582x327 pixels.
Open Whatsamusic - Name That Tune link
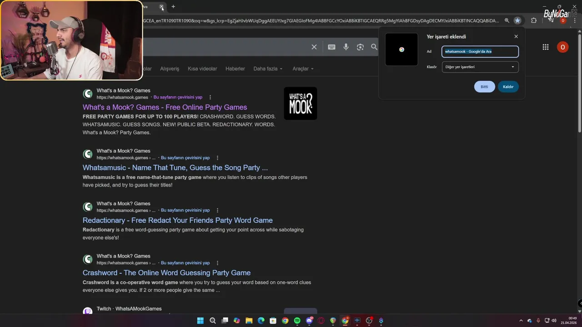pos(175,168)
